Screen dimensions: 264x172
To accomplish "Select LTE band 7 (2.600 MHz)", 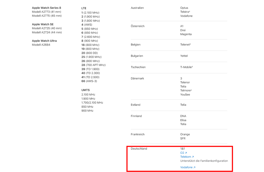I will tap(90, 37).
